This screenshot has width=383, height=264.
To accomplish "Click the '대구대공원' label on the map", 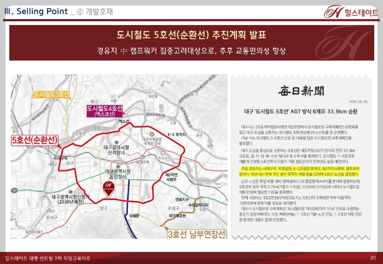I will [177, 216].
